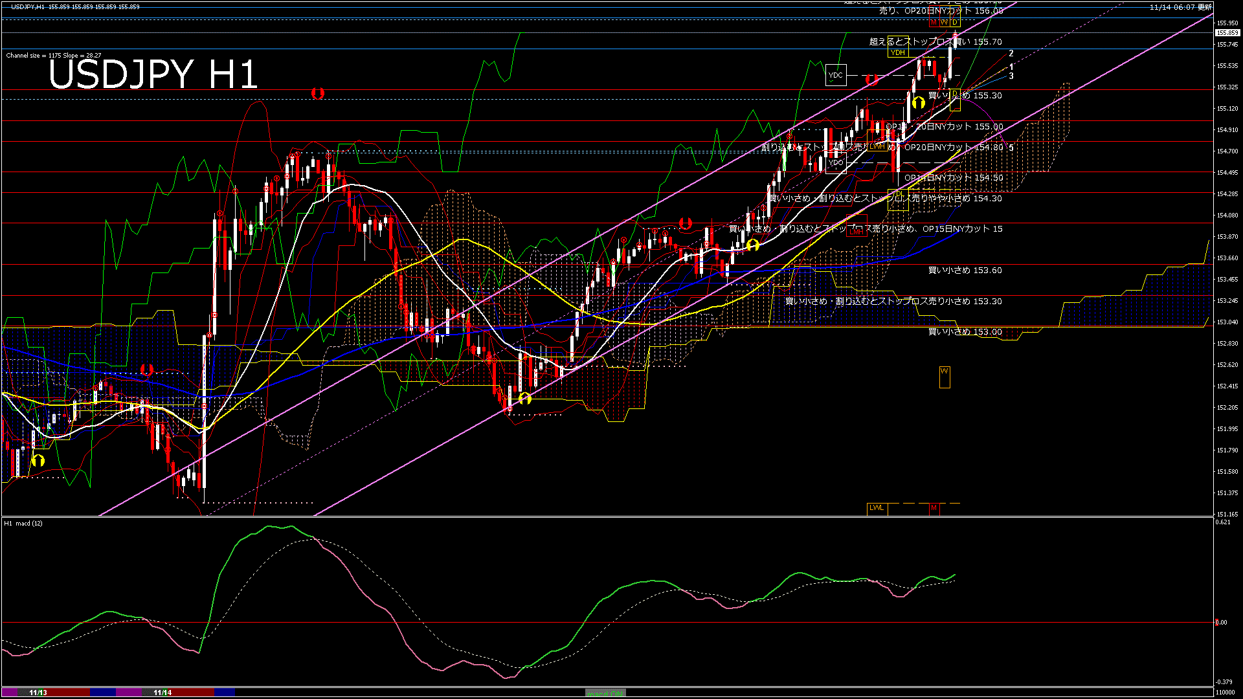Screen dimensions: 1243x699
Task: Click the orange LWL label box
Action: click(877, 508)
